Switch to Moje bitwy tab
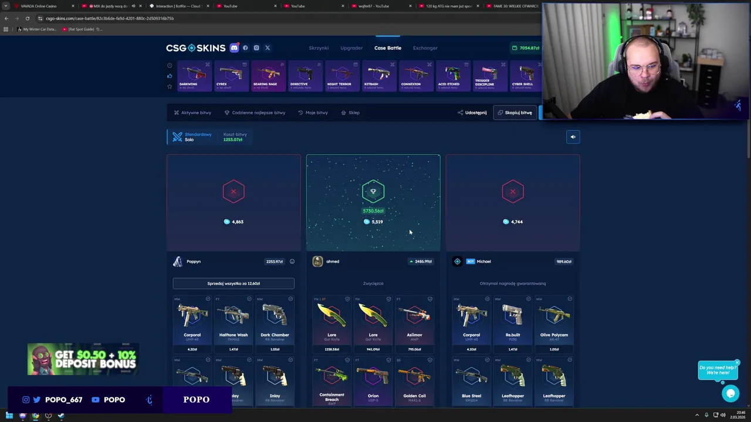 (313, 113)
